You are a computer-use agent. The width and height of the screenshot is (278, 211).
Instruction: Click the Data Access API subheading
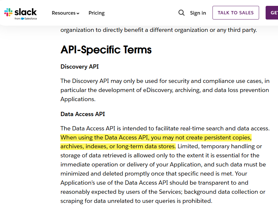tap(82, 114)
